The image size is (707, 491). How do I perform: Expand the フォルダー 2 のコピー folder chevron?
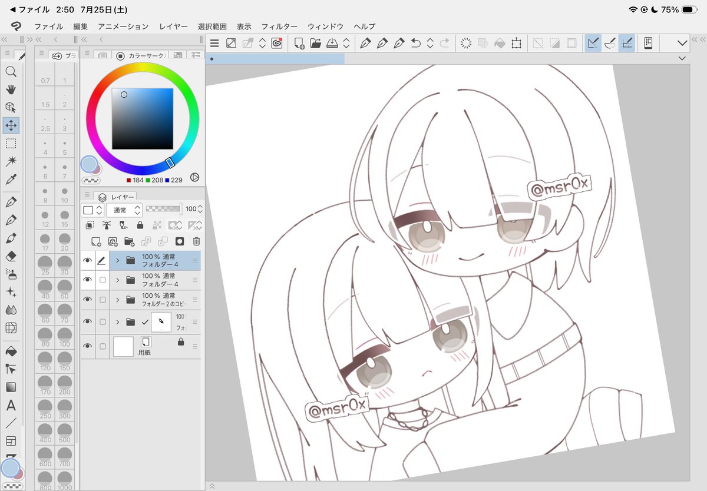pos(117,300)
